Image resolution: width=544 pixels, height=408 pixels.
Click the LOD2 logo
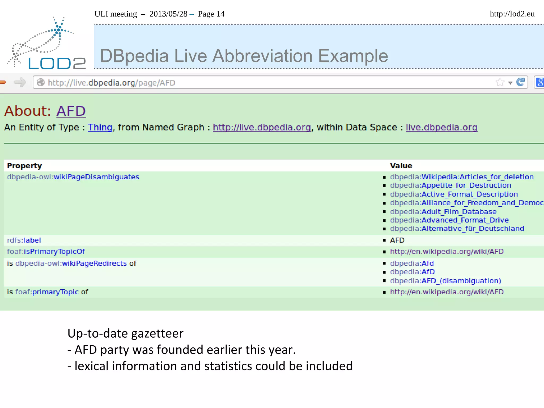(x=46, y=43)
